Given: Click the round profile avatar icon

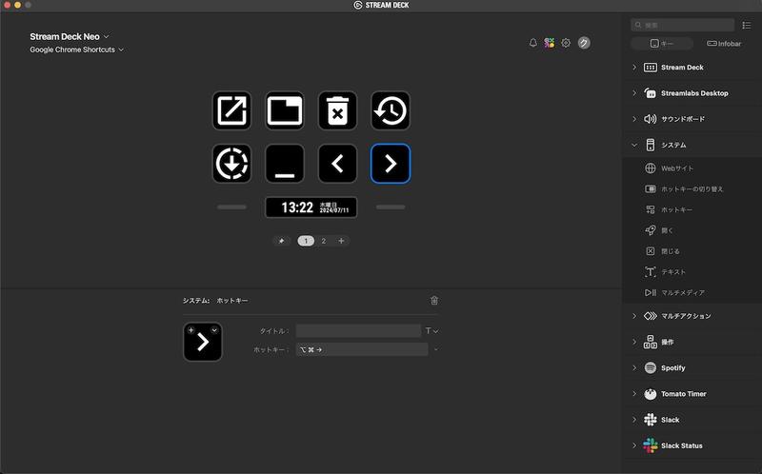Looking at the screenshot, I should pos(584,43).
